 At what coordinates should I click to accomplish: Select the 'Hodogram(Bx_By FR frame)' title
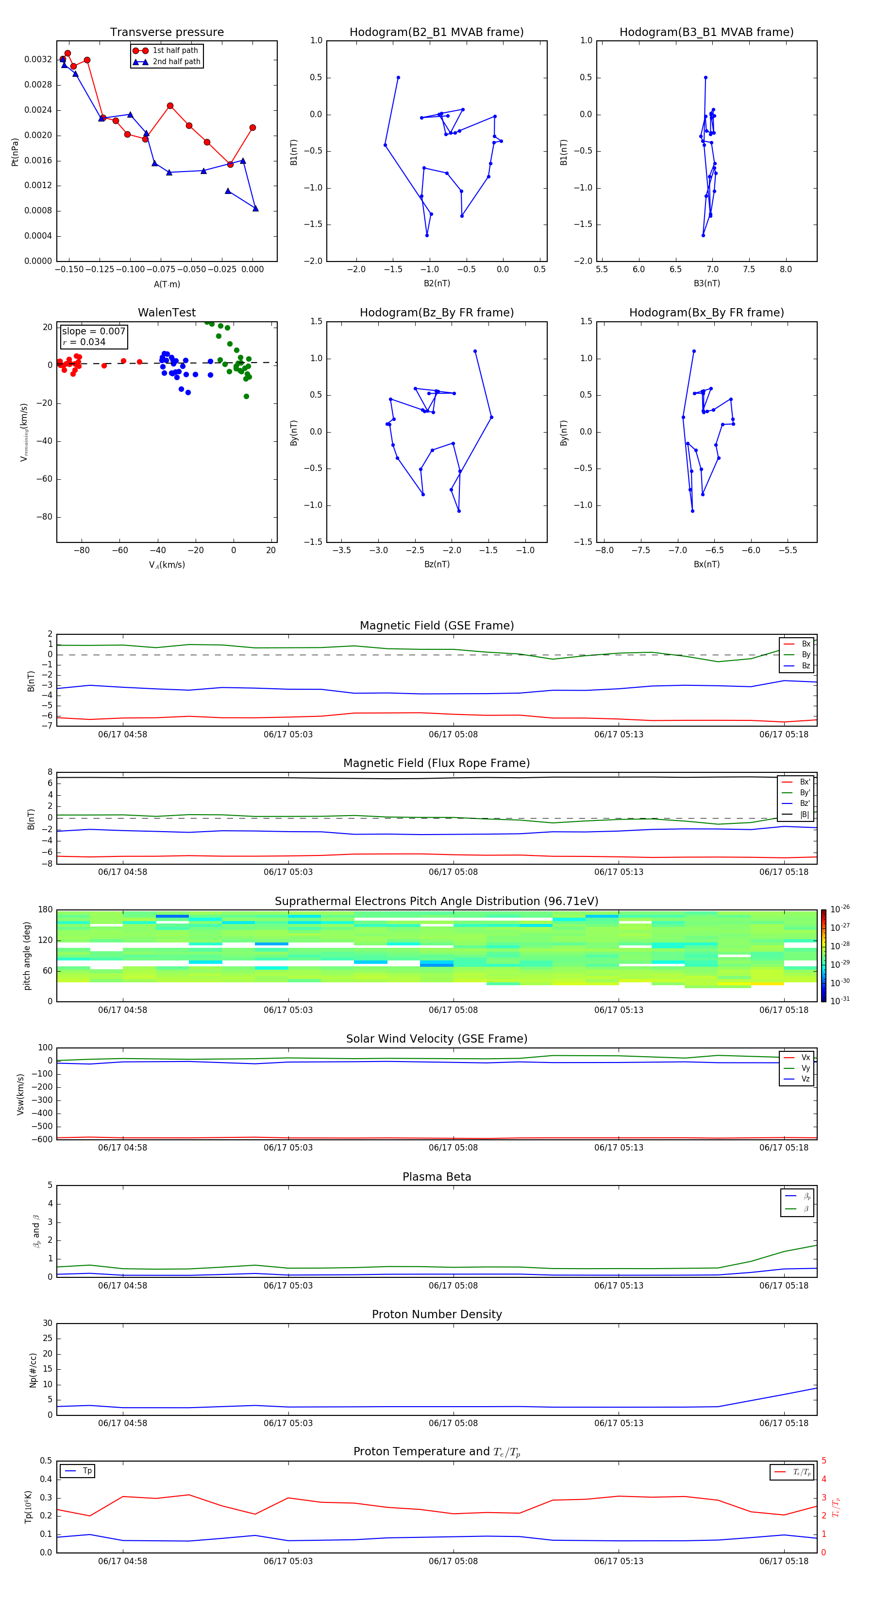tap(706, 313)
